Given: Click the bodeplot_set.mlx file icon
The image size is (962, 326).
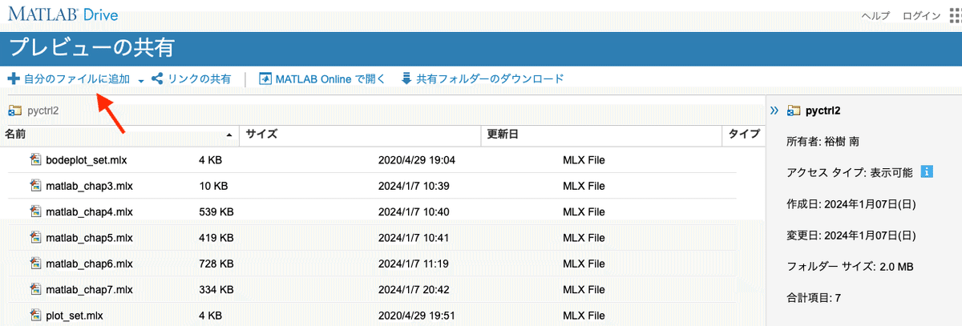Looking at the screenshot, I should click(35, 160).
